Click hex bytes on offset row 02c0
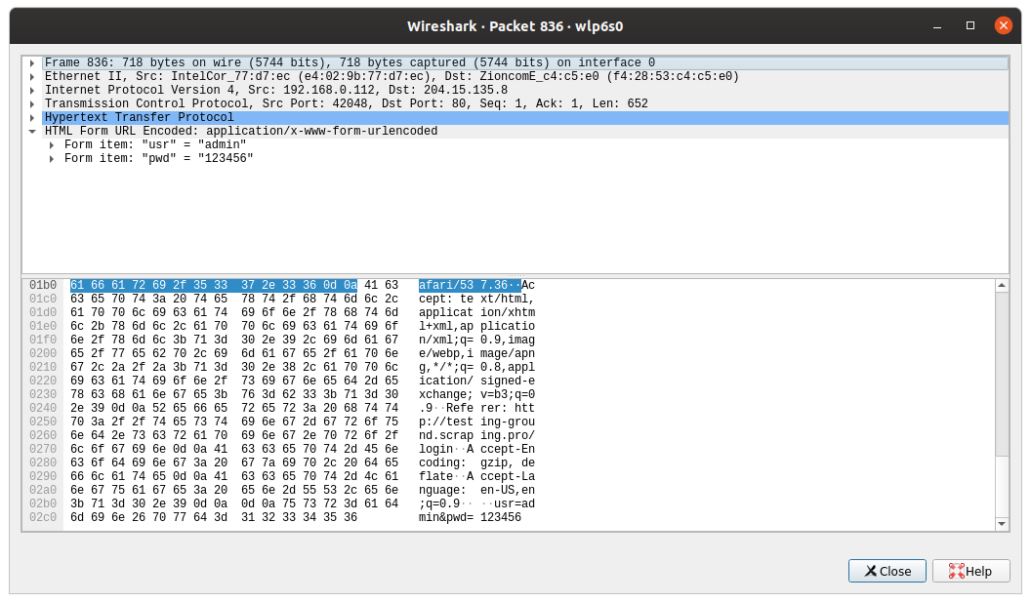Viewport: 1031px width, 603px height. (214, 517)
